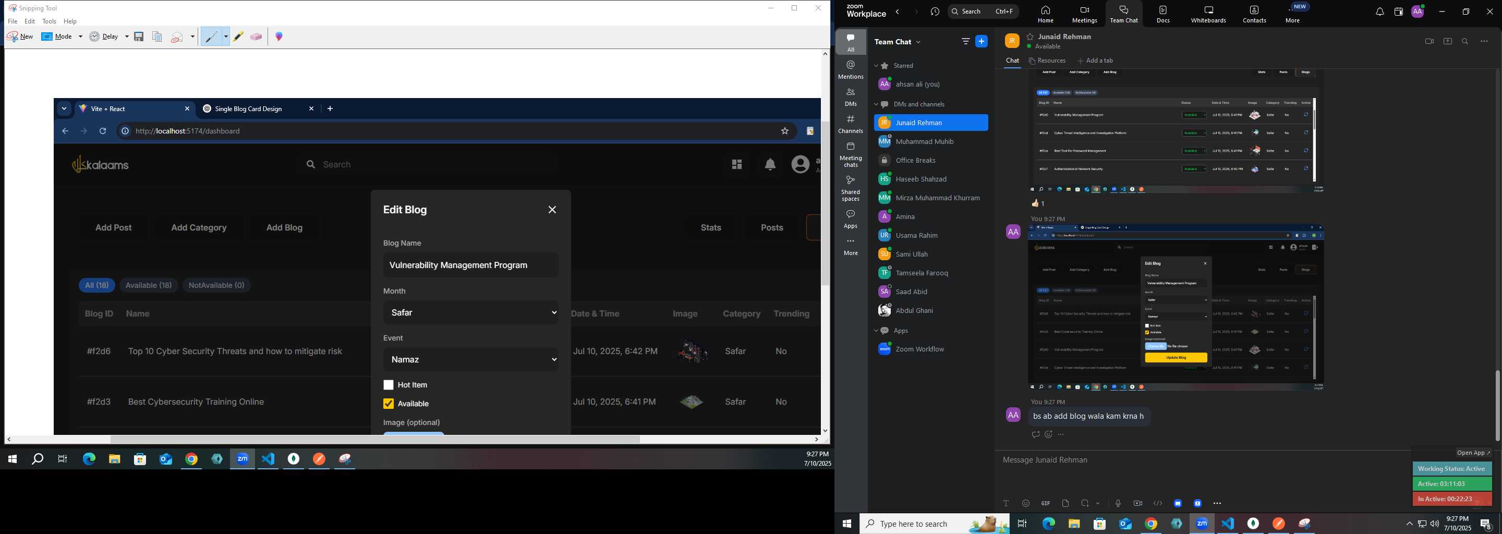Expand screenshot options arrow in message toolbar
The image size is (1502, 534).
click(1098, 503)
